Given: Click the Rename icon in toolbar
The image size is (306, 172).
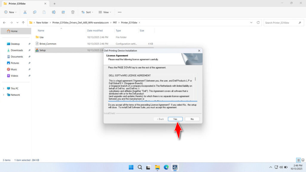Looking at the screenshot, I should 54,12.
